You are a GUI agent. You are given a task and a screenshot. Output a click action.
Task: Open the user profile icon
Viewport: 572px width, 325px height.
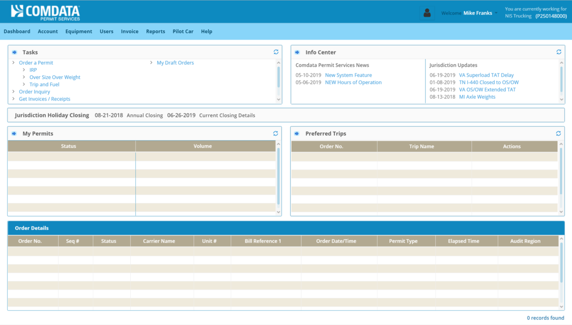point(427,12)
